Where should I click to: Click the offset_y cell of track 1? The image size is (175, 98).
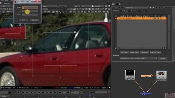coord(146,19)
